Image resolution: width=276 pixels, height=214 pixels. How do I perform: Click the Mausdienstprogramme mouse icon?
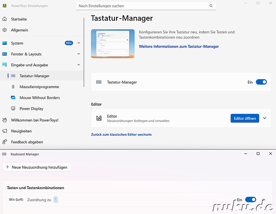pyautogui.click(x=13, y=87)
